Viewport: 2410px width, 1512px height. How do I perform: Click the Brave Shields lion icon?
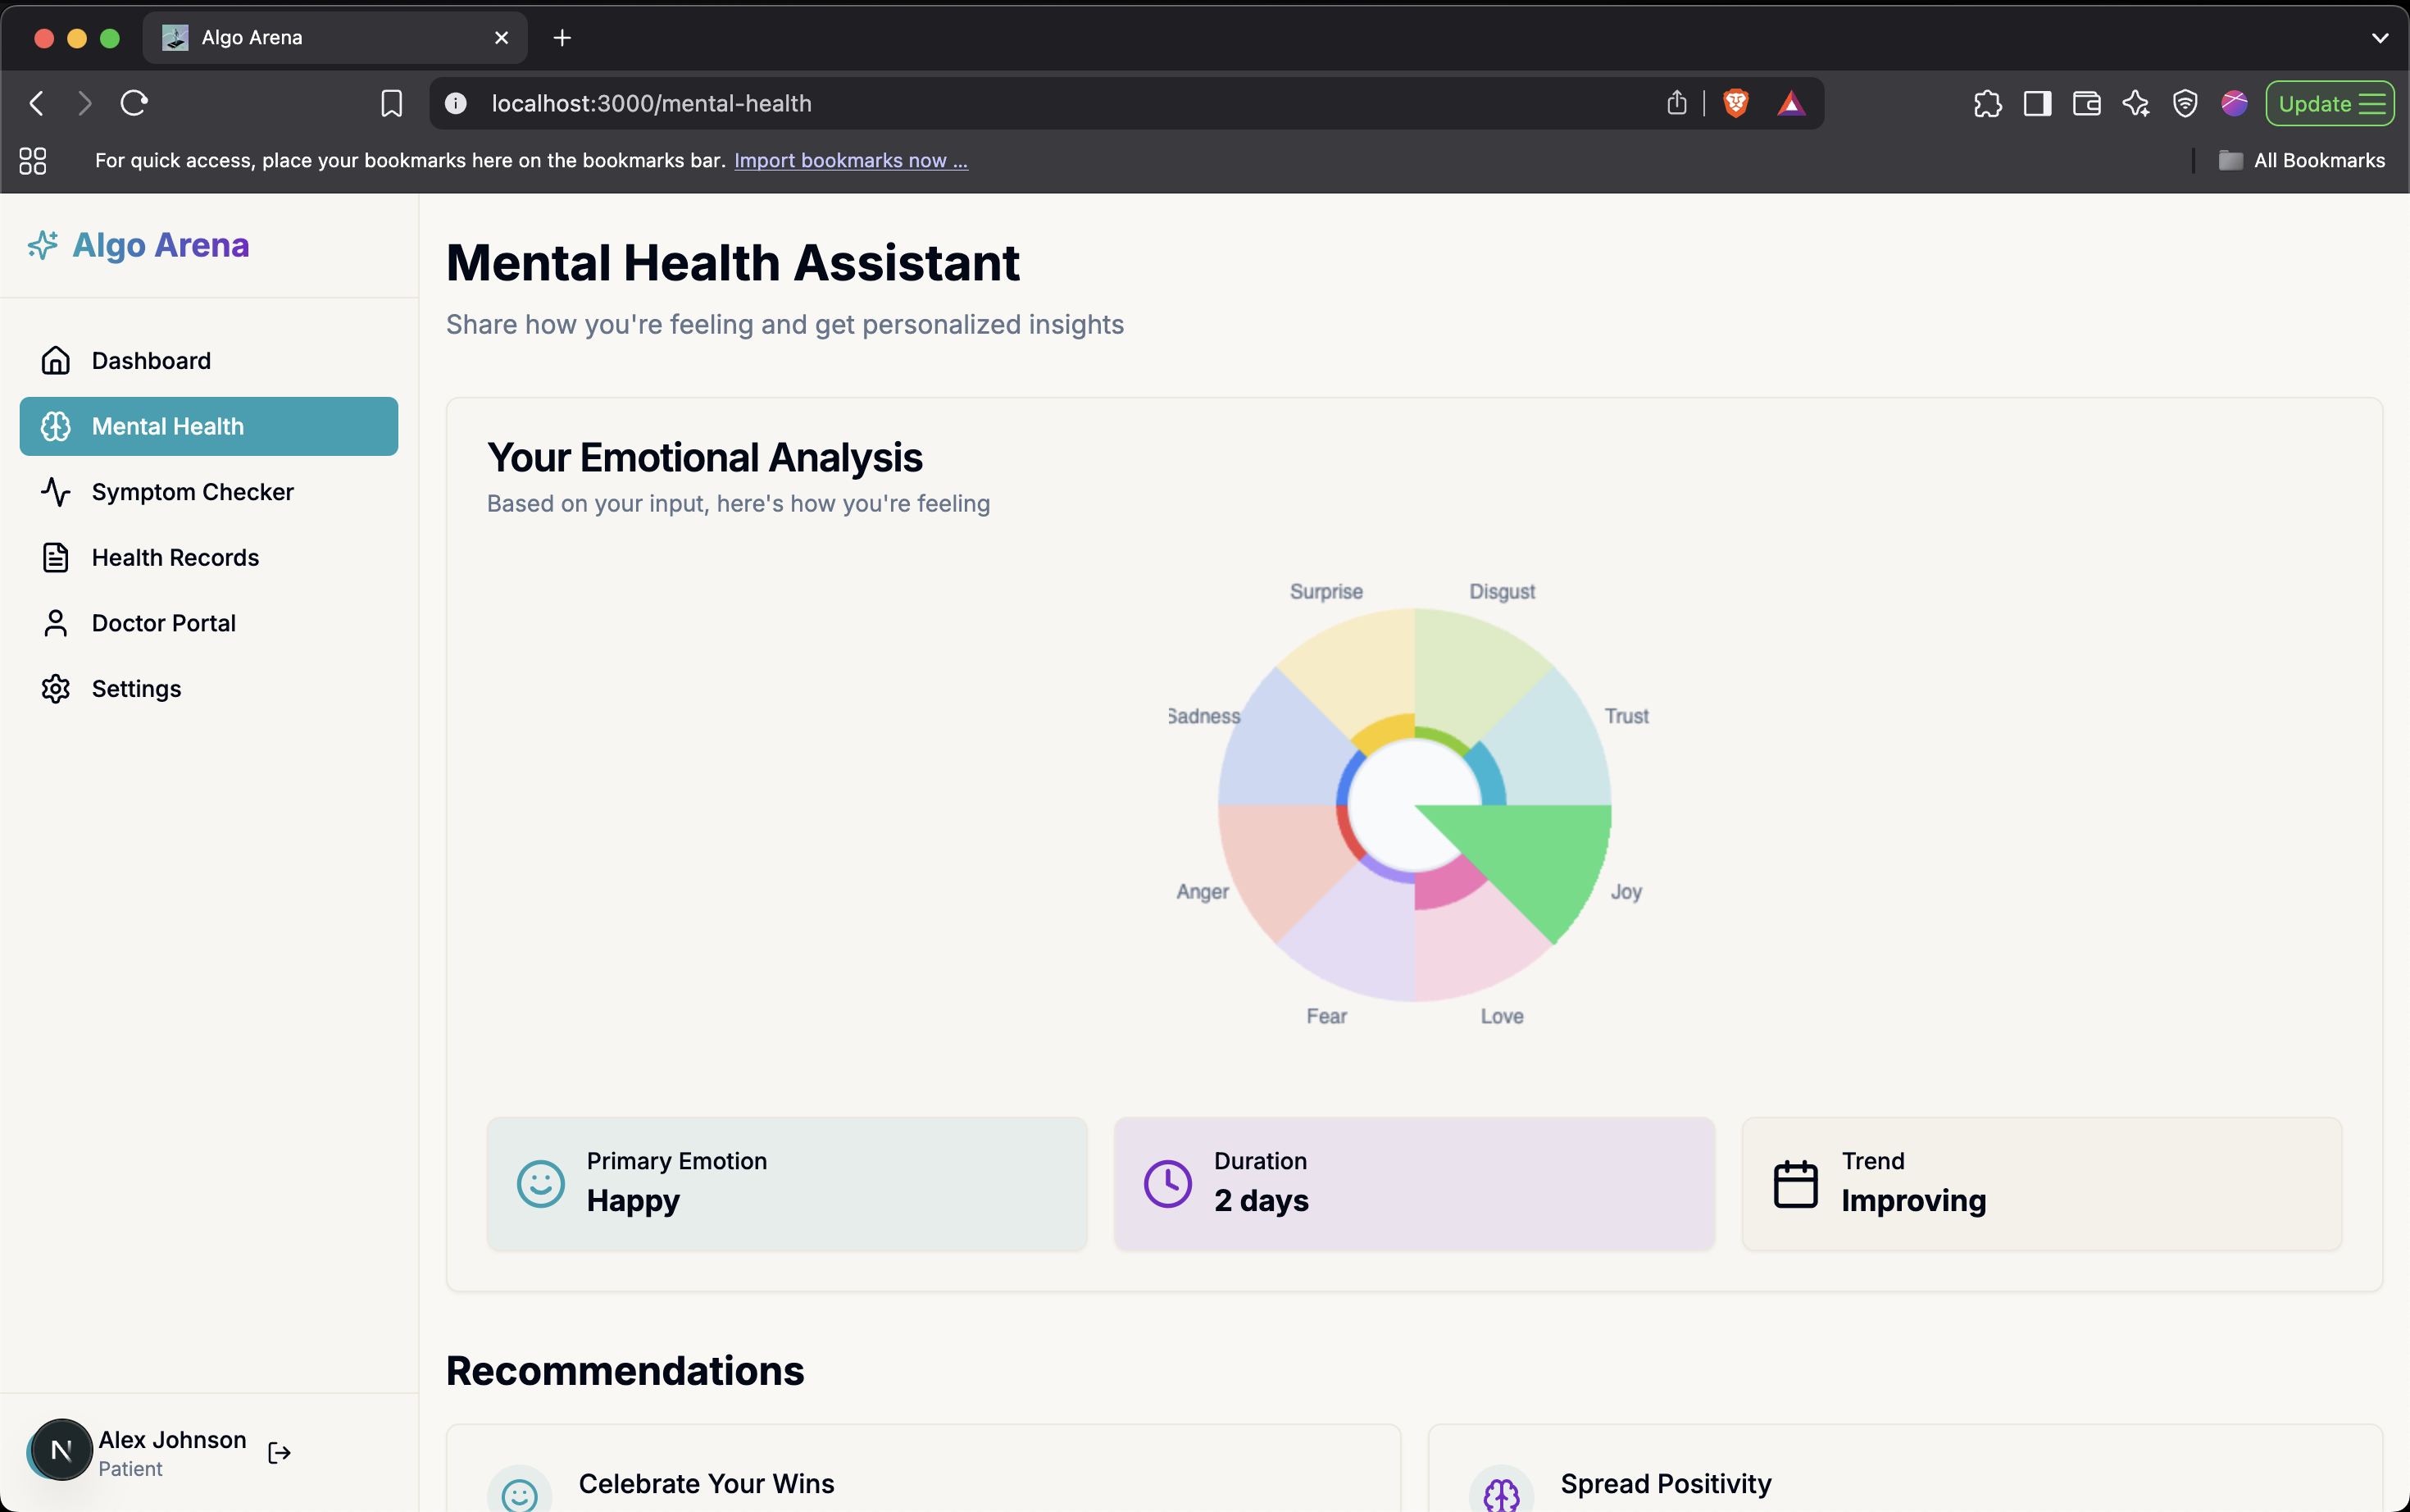[x=1736, y=103]
